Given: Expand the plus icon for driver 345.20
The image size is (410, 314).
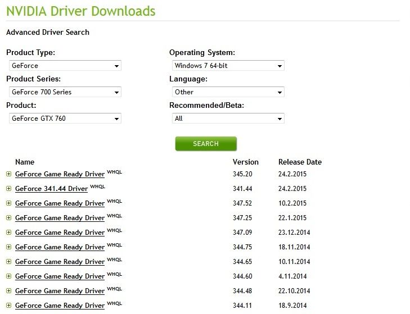Looking at the screenshot, I should (x=9, y=174).
